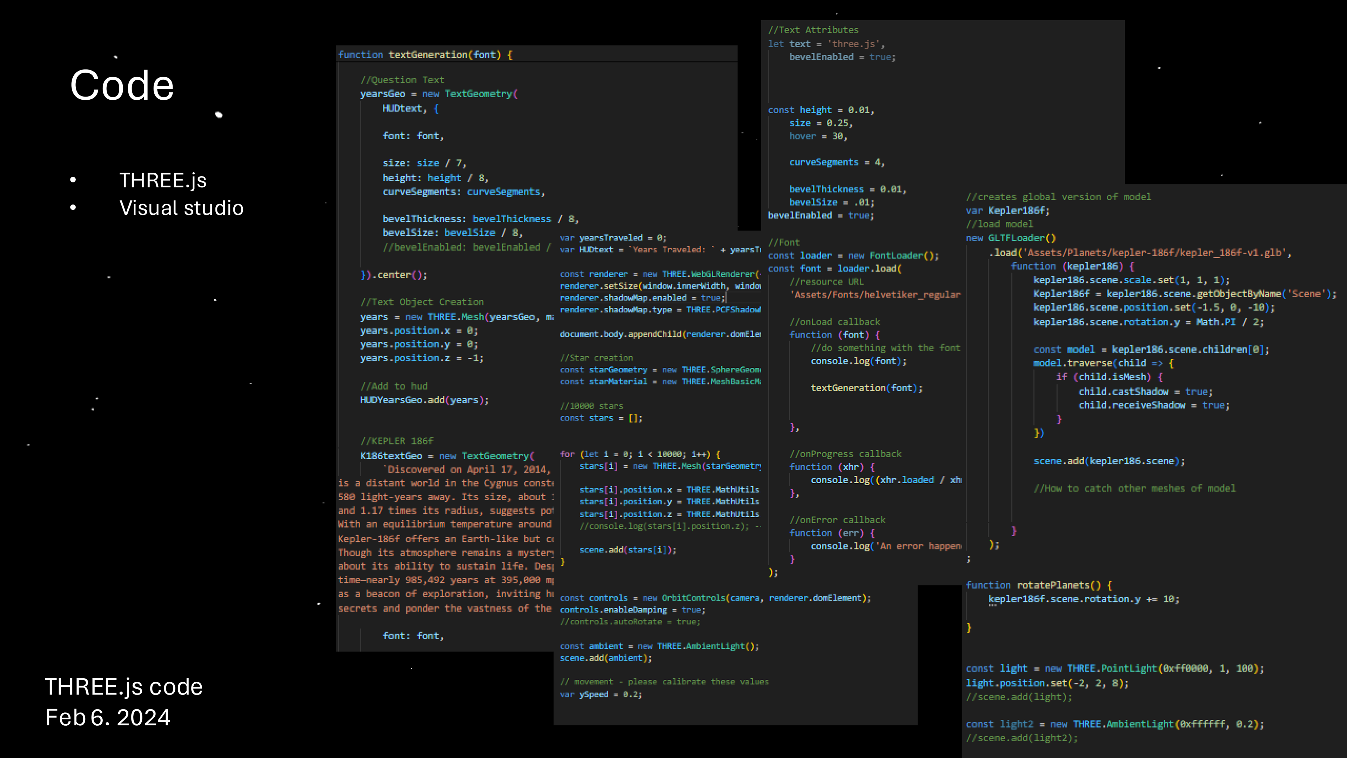The height and width of the screenshot is (758, 1347).
Task: Click the line "curveSegments = 4,"
Action: pos(837,162)
